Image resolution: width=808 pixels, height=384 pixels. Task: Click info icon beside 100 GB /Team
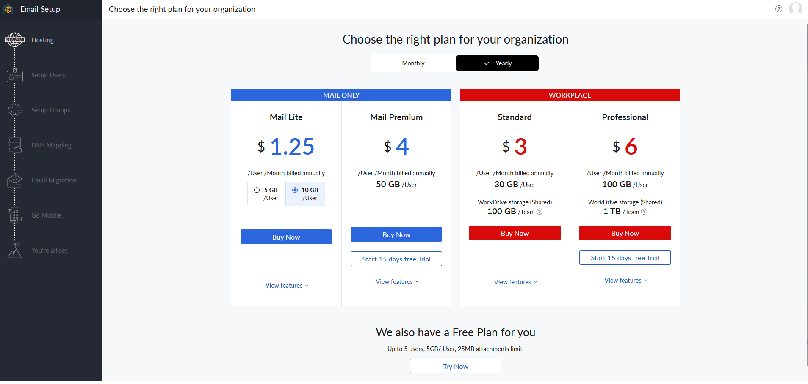coord(540,212)
